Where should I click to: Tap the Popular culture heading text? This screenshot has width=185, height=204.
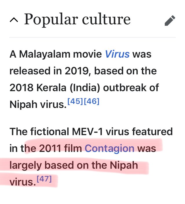[77, 19]
